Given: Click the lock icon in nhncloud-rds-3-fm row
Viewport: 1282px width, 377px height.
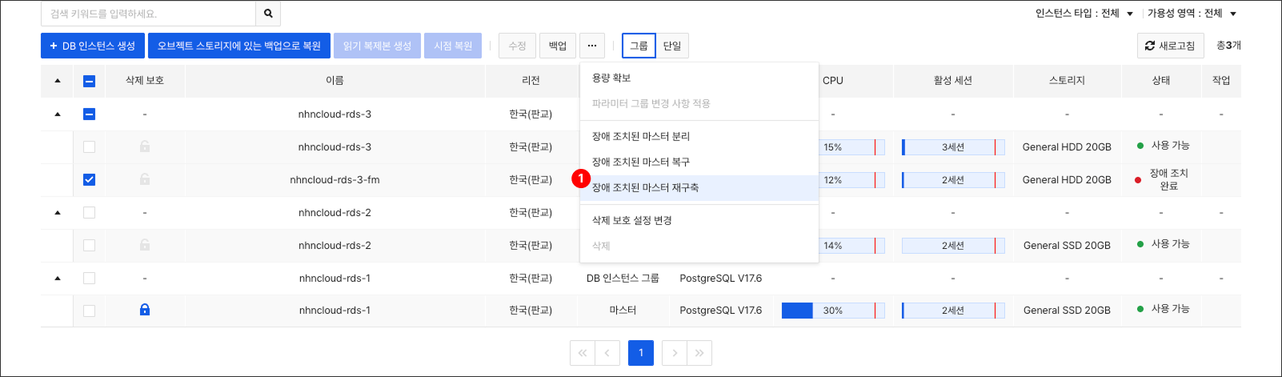Looking at the screenshot, I should coord(145,179).
